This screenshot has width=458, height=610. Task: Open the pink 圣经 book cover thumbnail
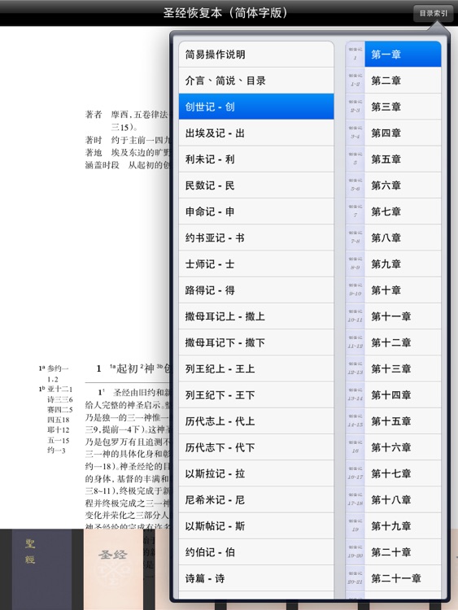pyautogui.click(x=113, y=569)
